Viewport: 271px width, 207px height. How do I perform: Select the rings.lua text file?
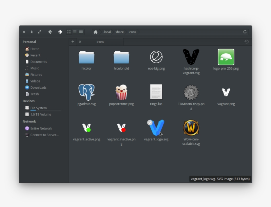(156, 92)
